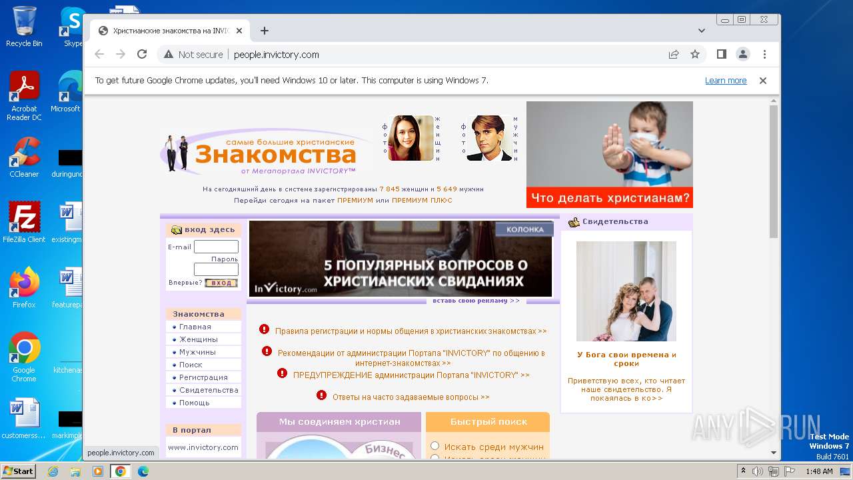Open men's photos thumbnail

[490, 138]
